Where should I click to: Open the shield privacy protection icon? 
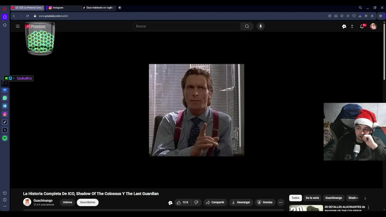tap(342, 16)
